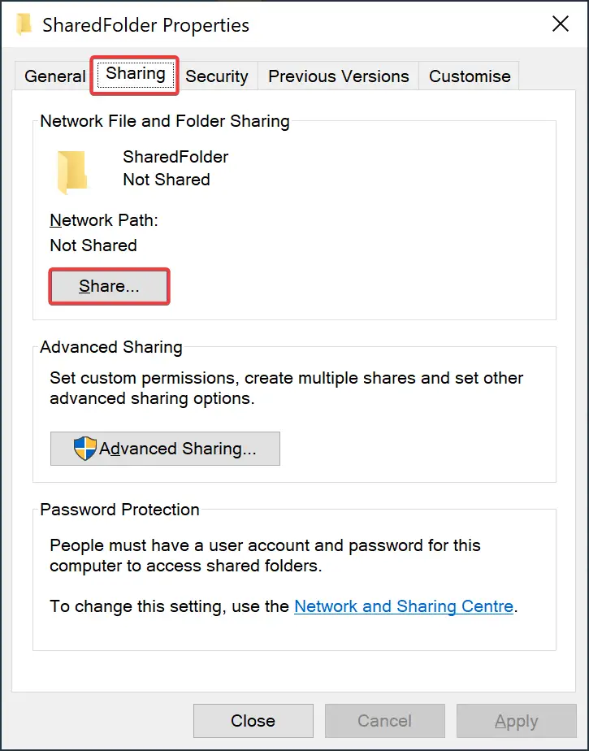Go to the Previous Versions tab
589x751 pixels.
(339, 76)
